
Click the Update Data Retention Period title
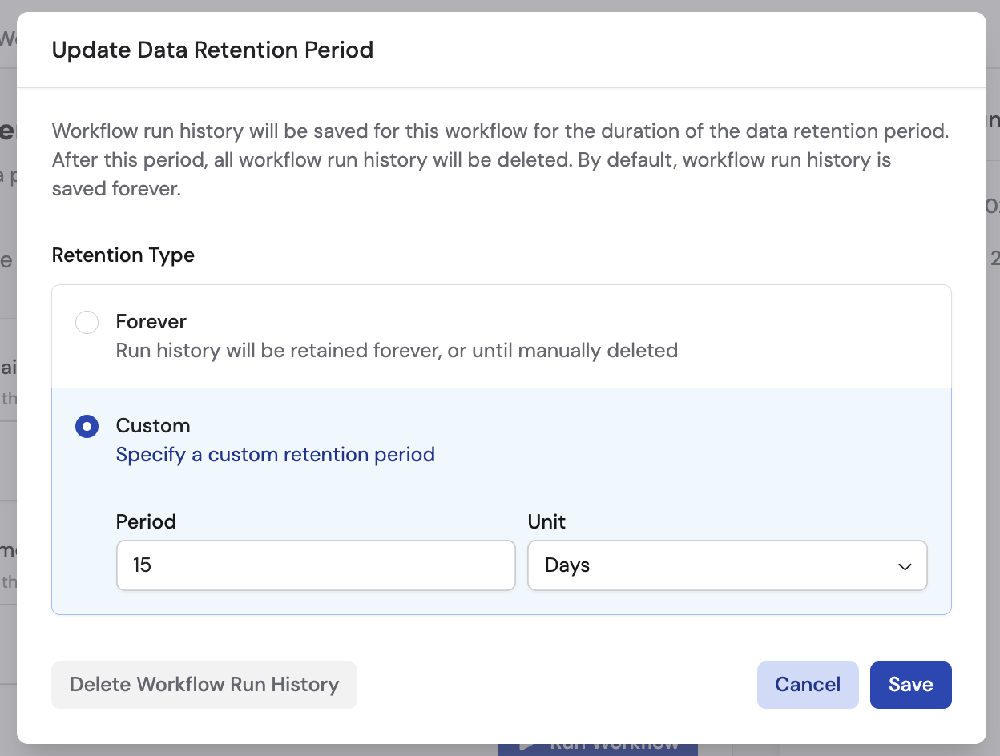212,50
